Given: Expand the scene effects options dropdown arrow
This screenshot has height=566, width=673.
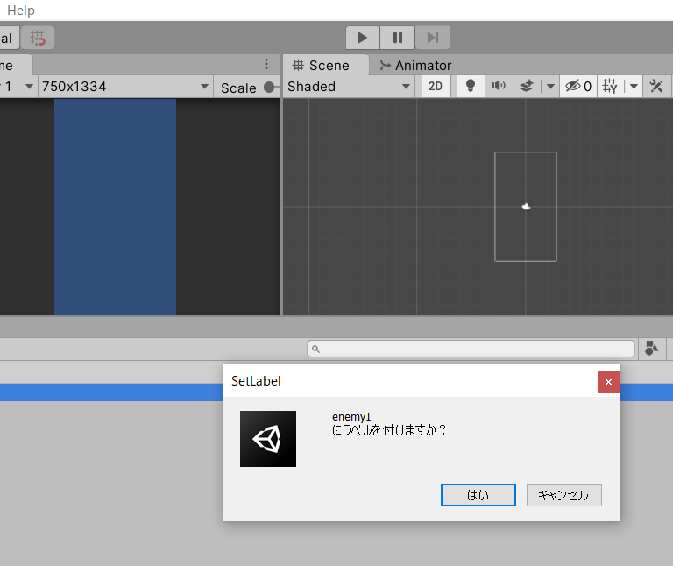Looking at the screenshot, I should click(550, 87).
